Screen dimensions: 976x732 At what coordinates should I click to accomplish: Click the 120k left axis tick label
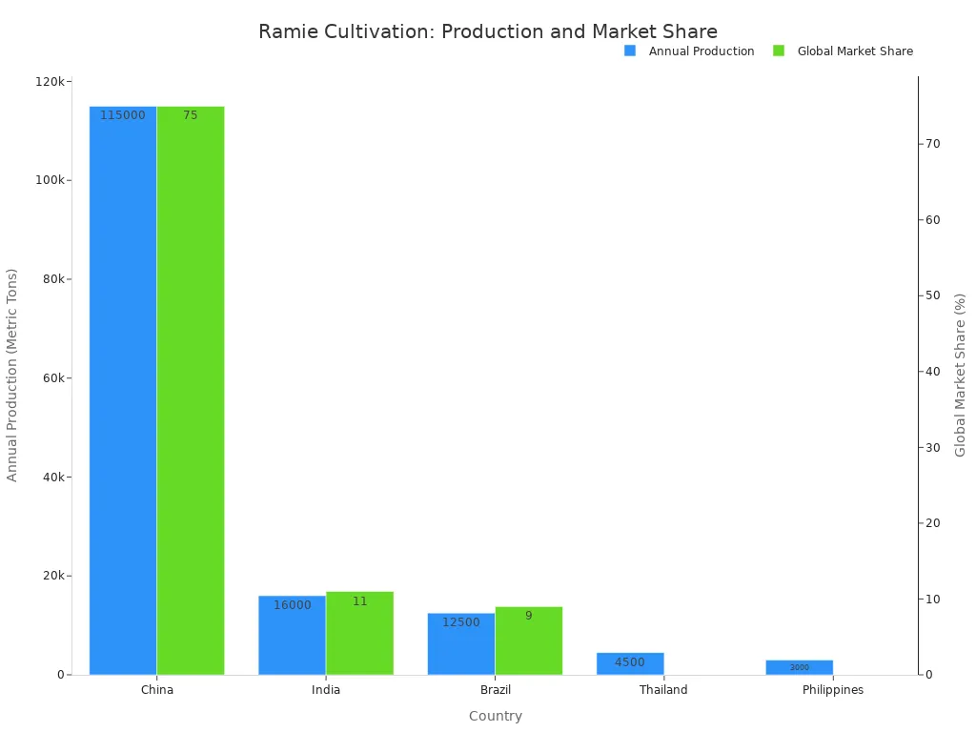click(50, 82)
